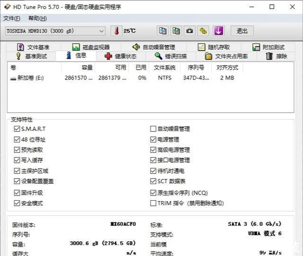Switch to the 基准测试 tab
This screenshot has height=256, width=303.
click(x=32, y=56)
